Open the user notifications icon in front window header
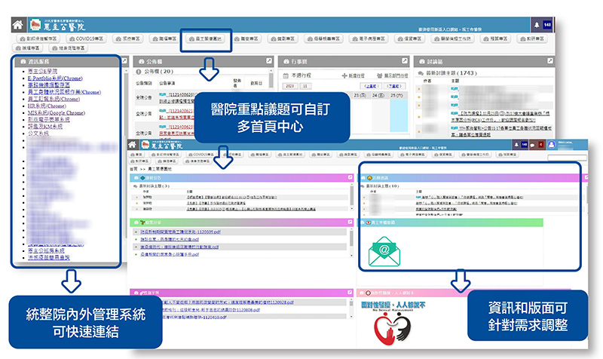 [516, 145]
